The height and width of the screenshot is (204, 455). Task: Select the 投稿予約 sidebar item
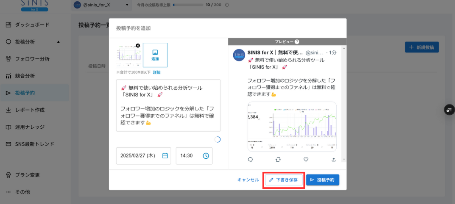click(34, 93)
